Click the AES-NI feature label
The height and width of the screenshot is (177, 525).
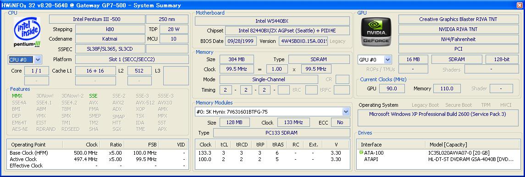(x=20, y=129)
